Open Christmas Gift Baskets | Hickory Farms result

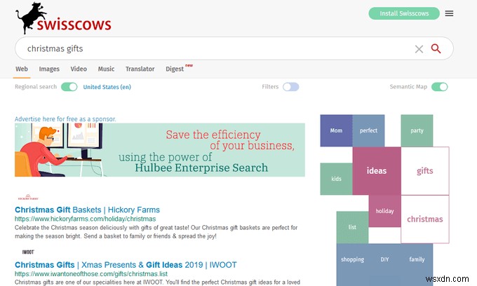tap(87, 210)
